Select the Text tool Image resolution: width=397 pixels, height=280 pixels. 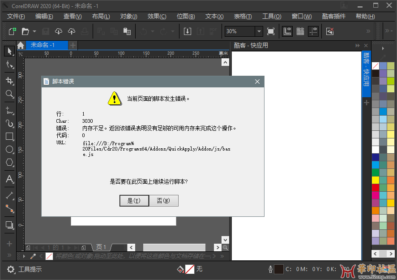(9, 179)
